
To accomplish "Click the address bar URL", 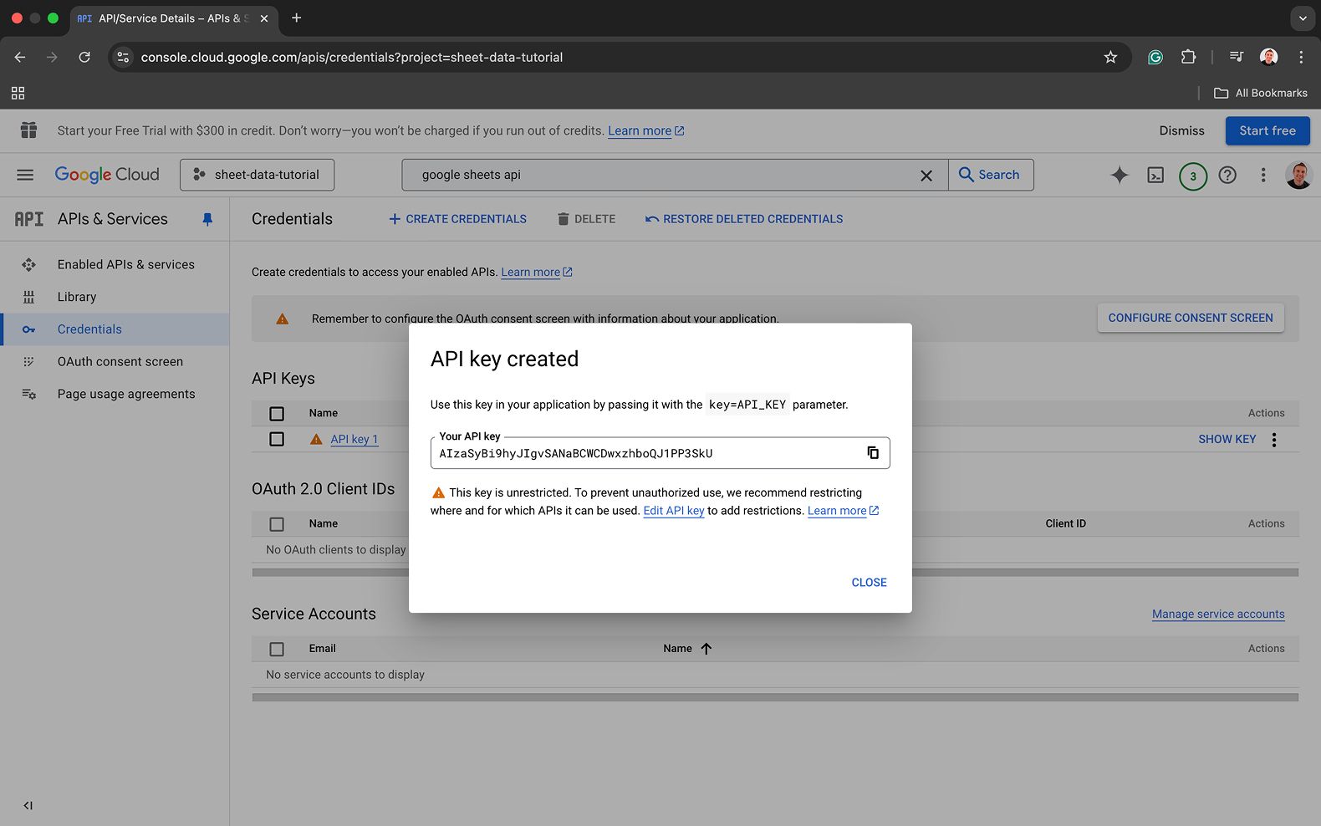I will point(352,57).
